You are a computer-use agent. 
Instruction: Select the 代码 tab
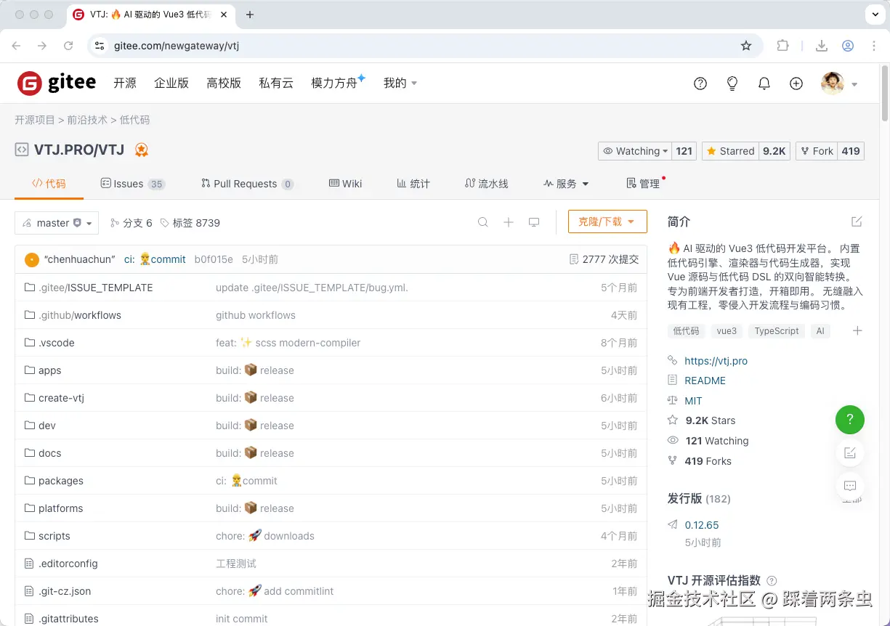[x=49, y=184]
